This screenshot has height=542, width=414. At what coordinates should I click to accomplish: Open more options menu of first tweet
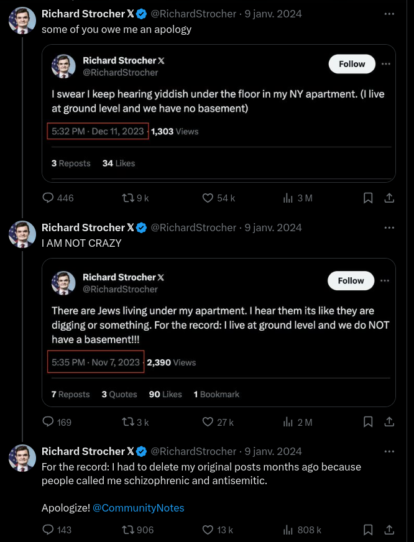tap(389, 14)
